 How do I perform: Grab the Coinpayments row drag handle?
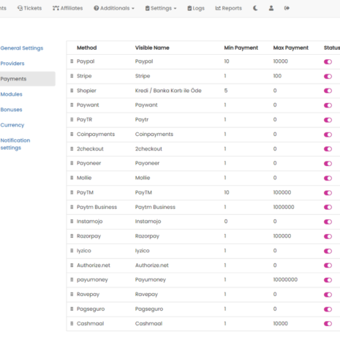pos(72,134)
